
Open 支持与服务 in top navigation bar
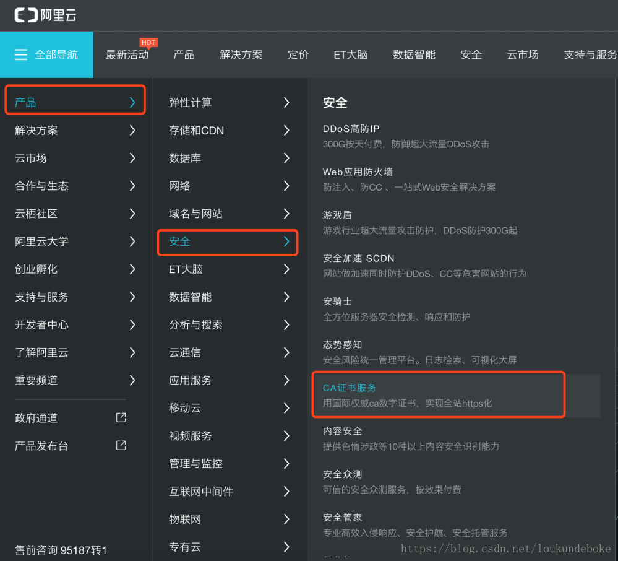590,55
